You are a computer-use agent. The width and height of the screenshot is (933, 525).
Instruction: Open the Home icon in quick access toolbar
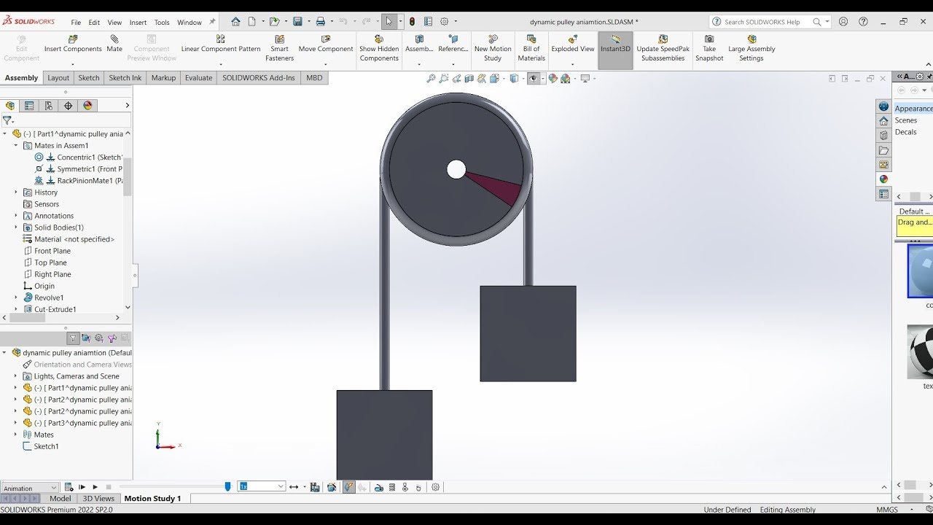235,22
